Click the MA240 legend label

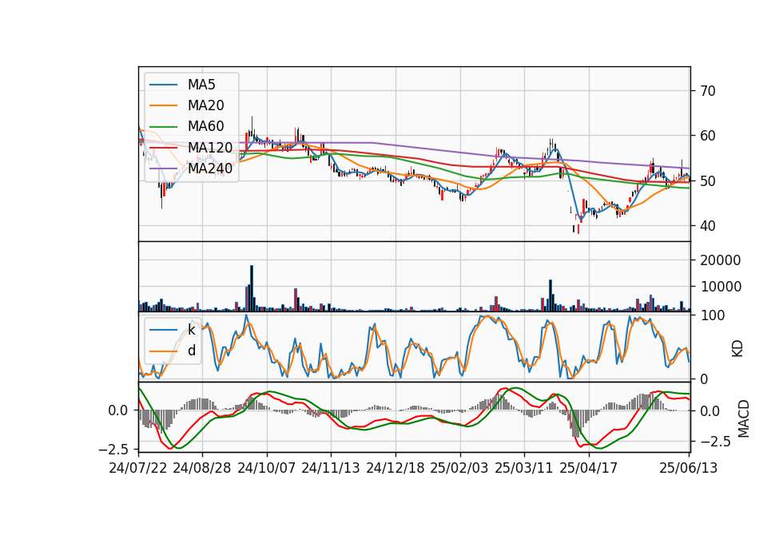[210, 168]
